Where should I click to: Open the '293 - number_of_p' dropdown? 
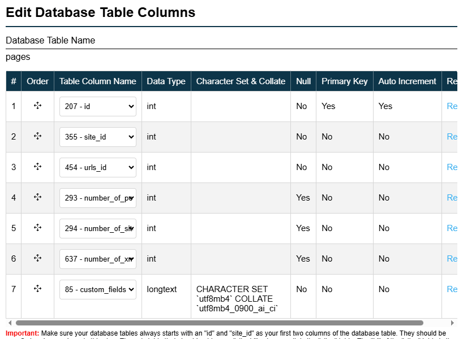pos(98,198)
